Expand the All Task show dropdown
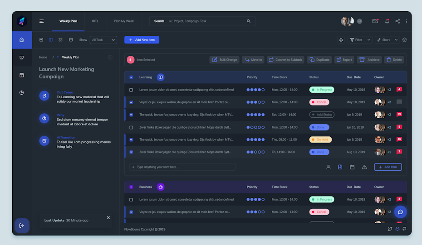 coord(103,40)
